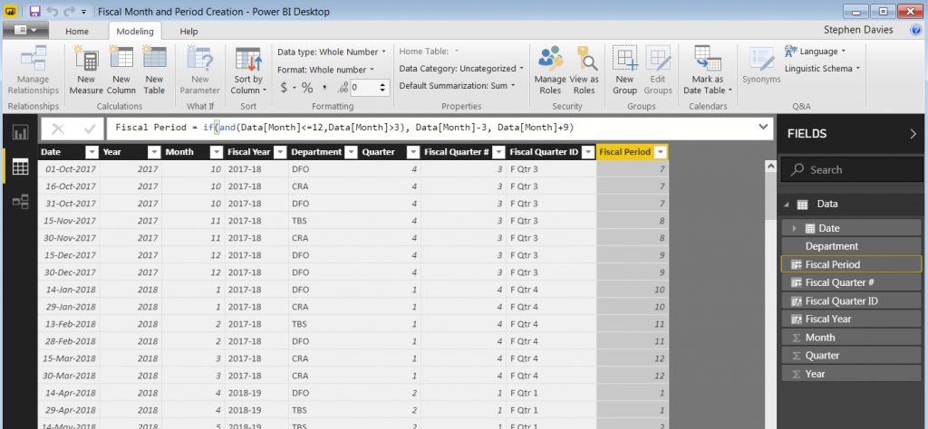Open the Sort by Column dropdown
The height and width of the screenshot is (429, 928).
pos(248,84)
